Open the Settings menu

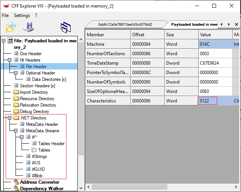[22, 15]
